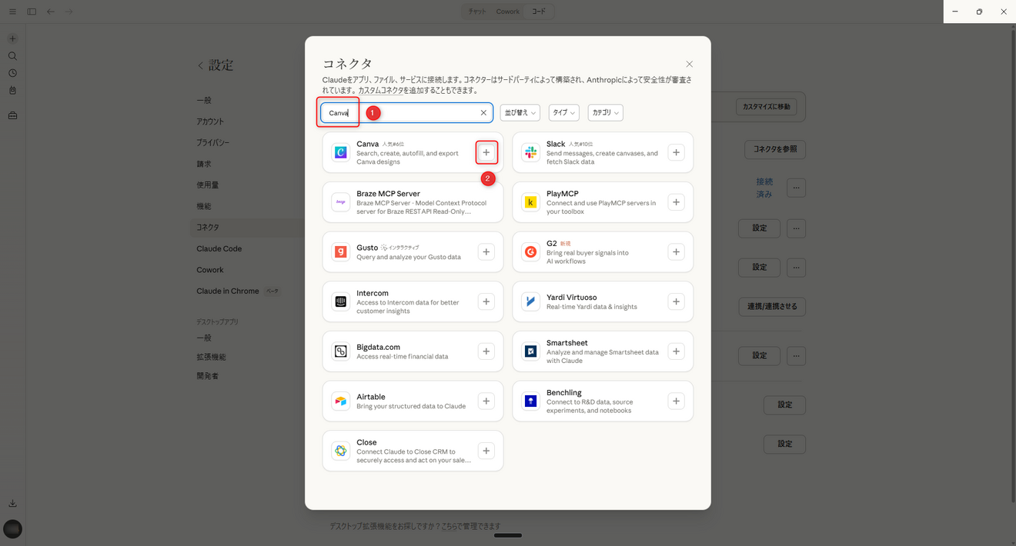Add the Intercom connector

pyautogui.click(x=486, y=301)
